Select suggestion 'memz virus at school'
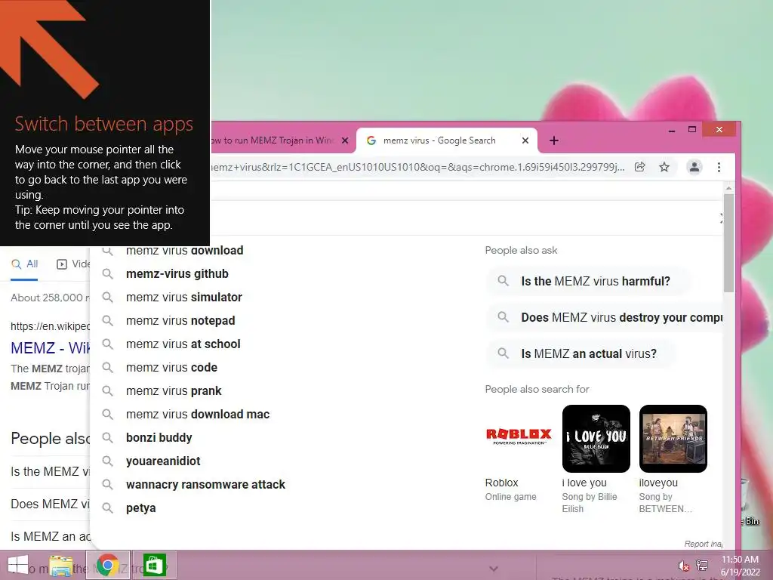The width and height of the screenshot is (773, 580). pos(183,344)
